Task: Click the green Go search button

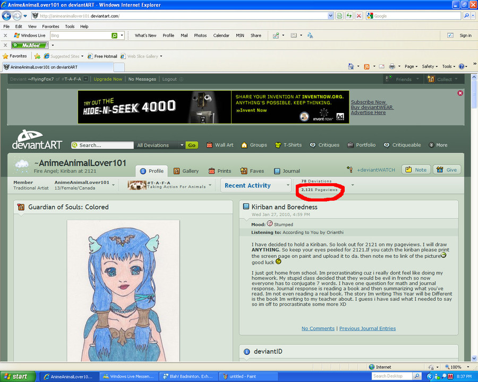Action: point(191,145)
